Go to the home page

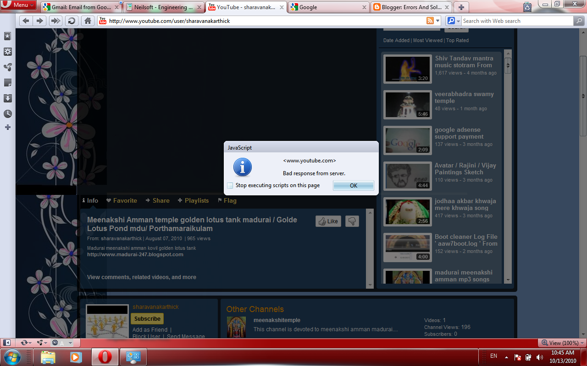tap(88, 21)
